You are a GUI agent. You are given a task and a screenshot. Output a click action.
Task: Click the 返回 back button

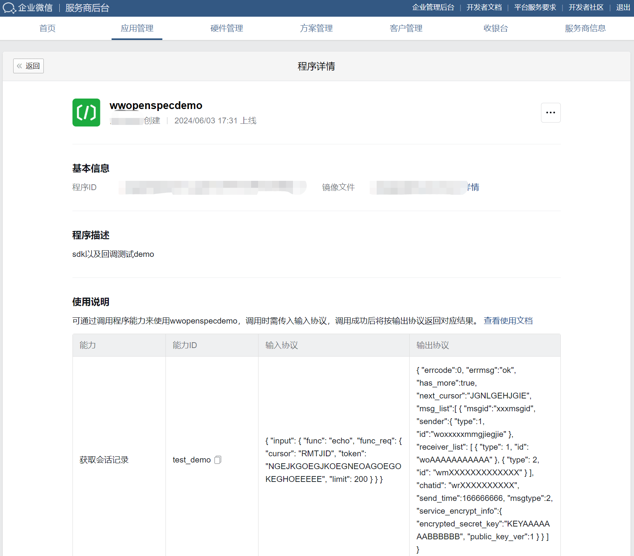(28, 66)
